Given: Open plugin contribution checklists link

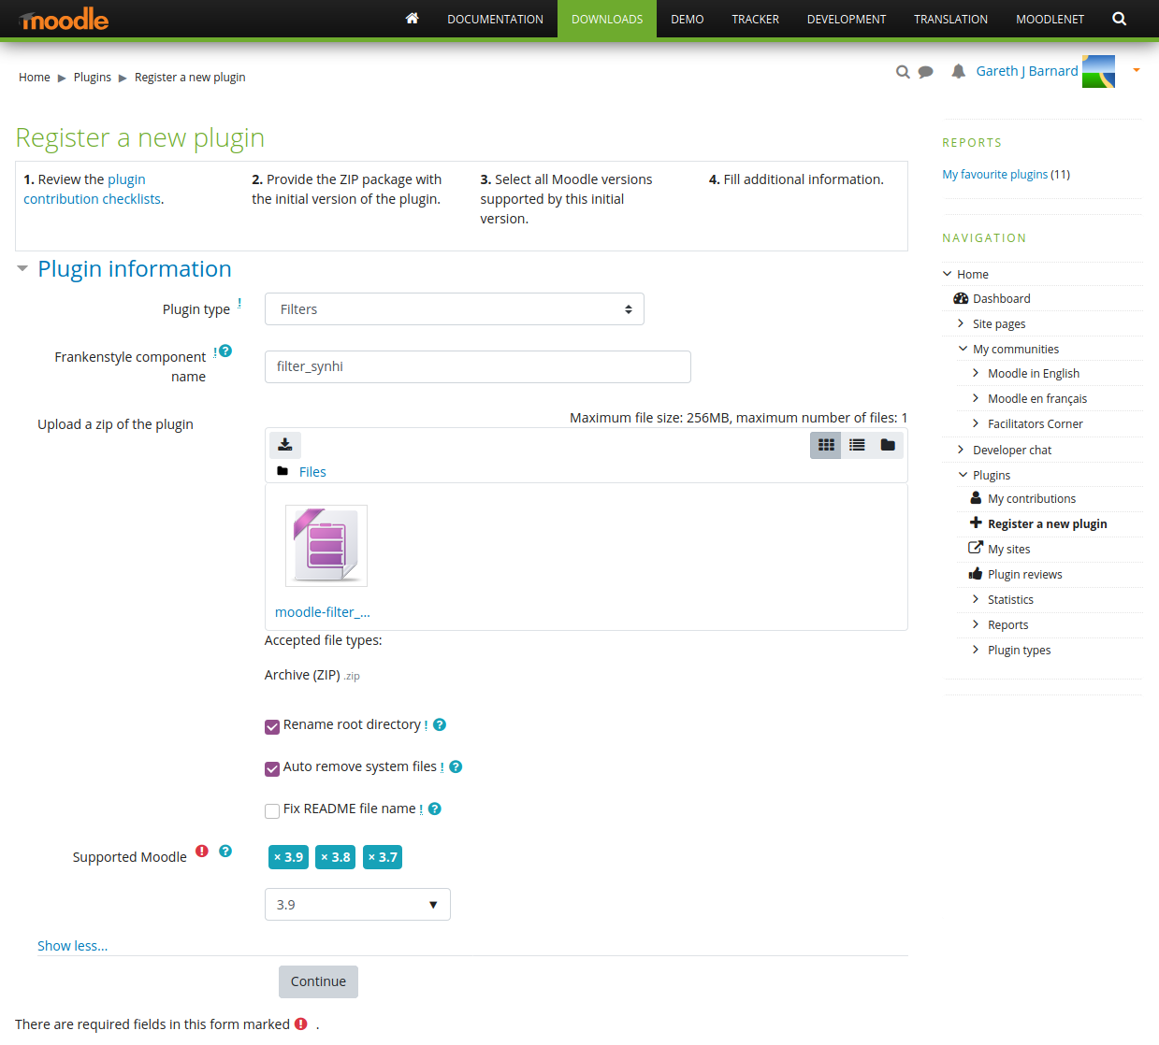Looking at the screenshot, I should [x=93, y=189].
